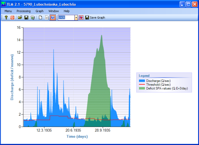199x145 pixels.
Task: Toggle the highlighted graph view icon
Action: [x=53, y=17]
